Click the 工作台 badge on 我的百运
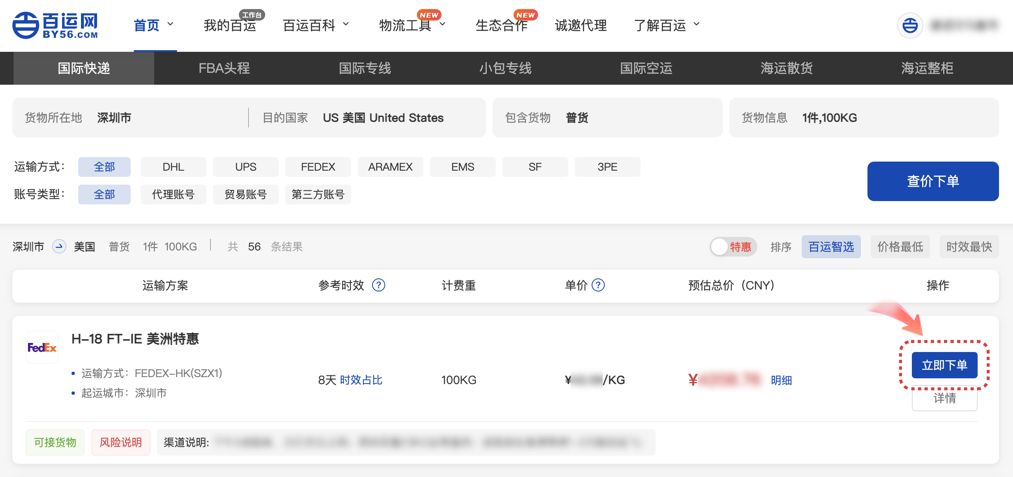1013x477 pixels. click(252, 15)
